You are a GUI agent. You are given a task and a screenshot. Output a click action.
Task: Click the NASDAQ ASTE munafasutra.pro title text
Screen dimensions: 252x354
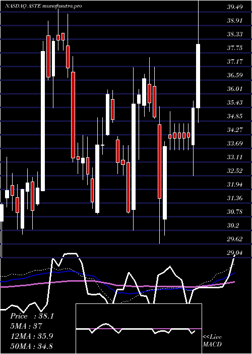click(43, 6)
